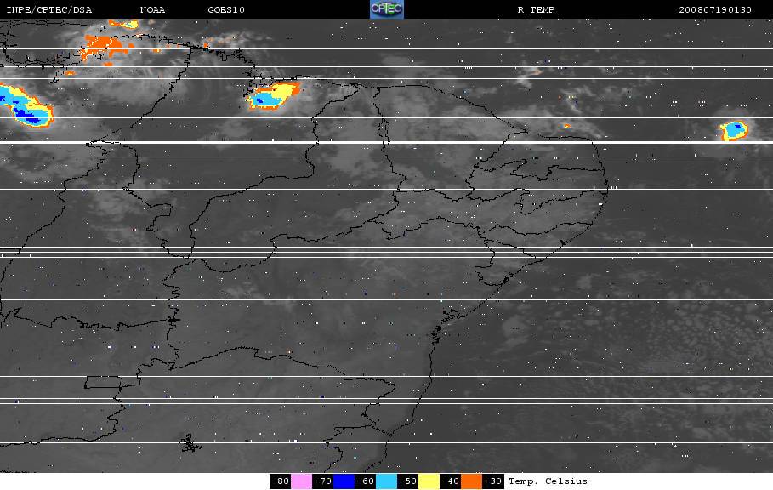Screen dimensions: 773x490
Task: Click the INPE/CPTEC/DSA header text
Action: [48, 10]
